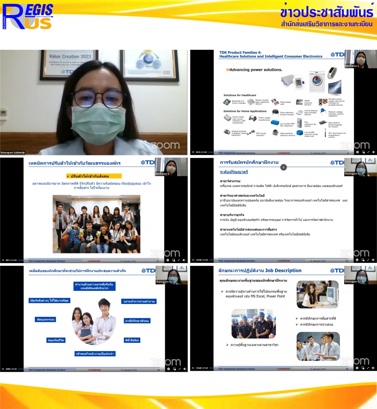The width and height of the screenshot is (377, 409).
Task: Click the underlined ระดับปริญญาตรี heading link
Action: (234, 172)
